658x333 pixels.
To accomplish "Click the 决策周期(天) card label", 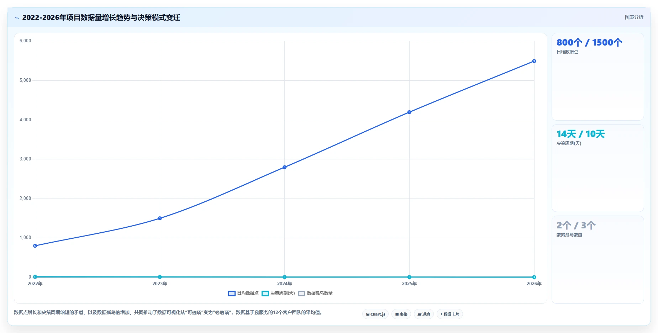I will click(569, 143).
